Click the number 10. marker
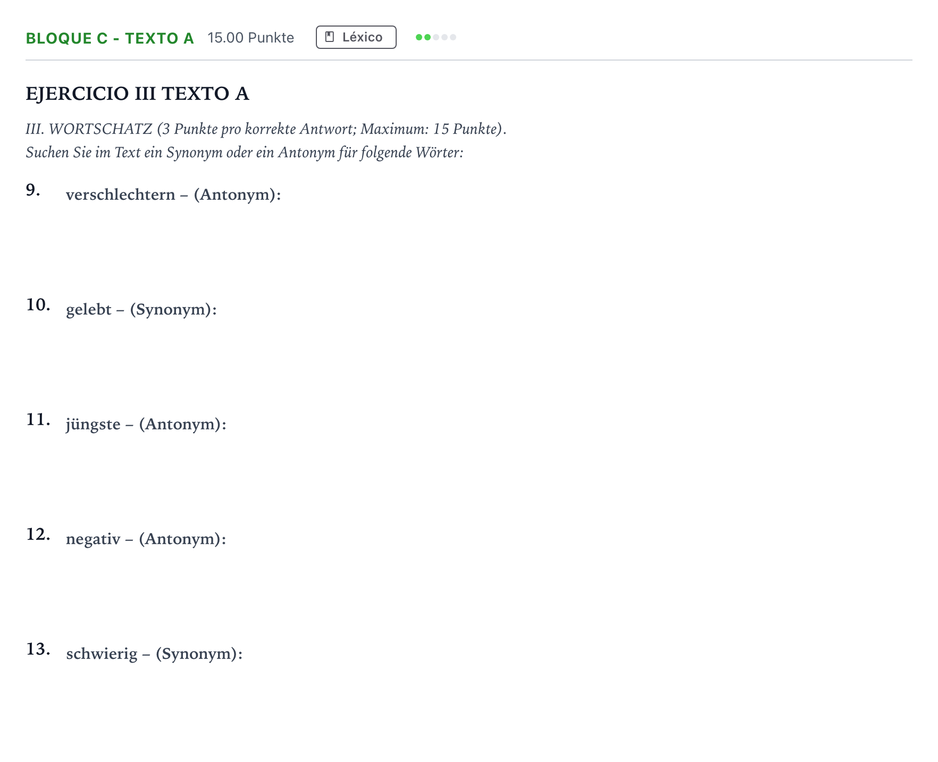 pos(38,304)
